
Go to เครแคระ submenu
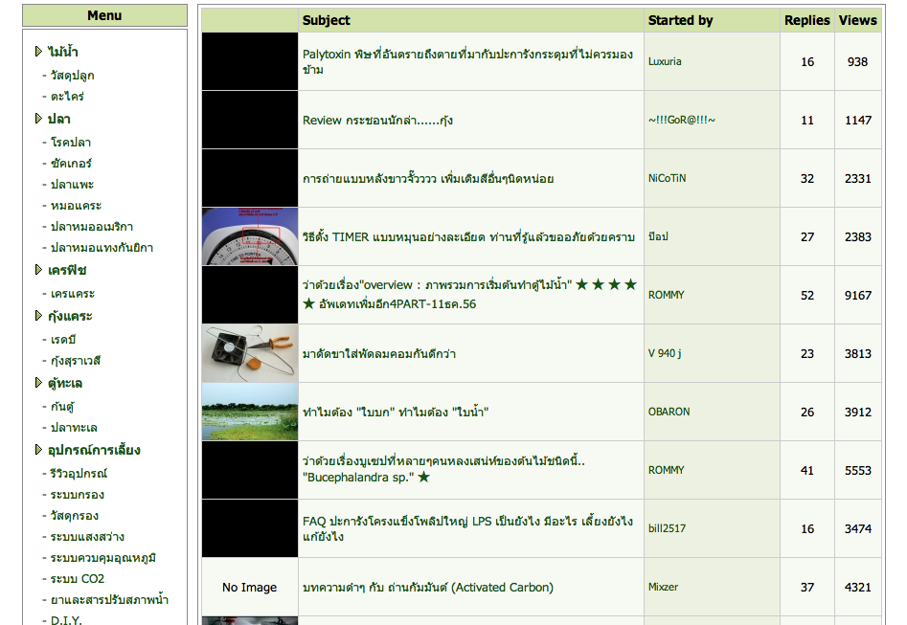[x=72, y=294]
